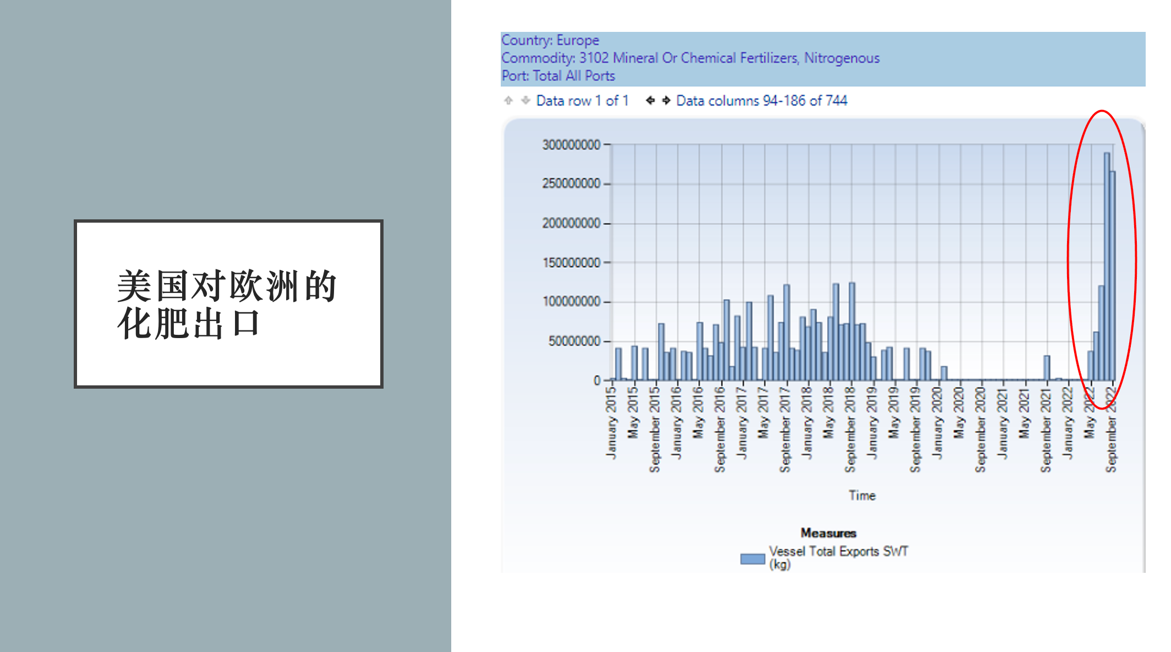Click the Data row 1 of 1 label

pyautogui.click(x=582, y=101)
